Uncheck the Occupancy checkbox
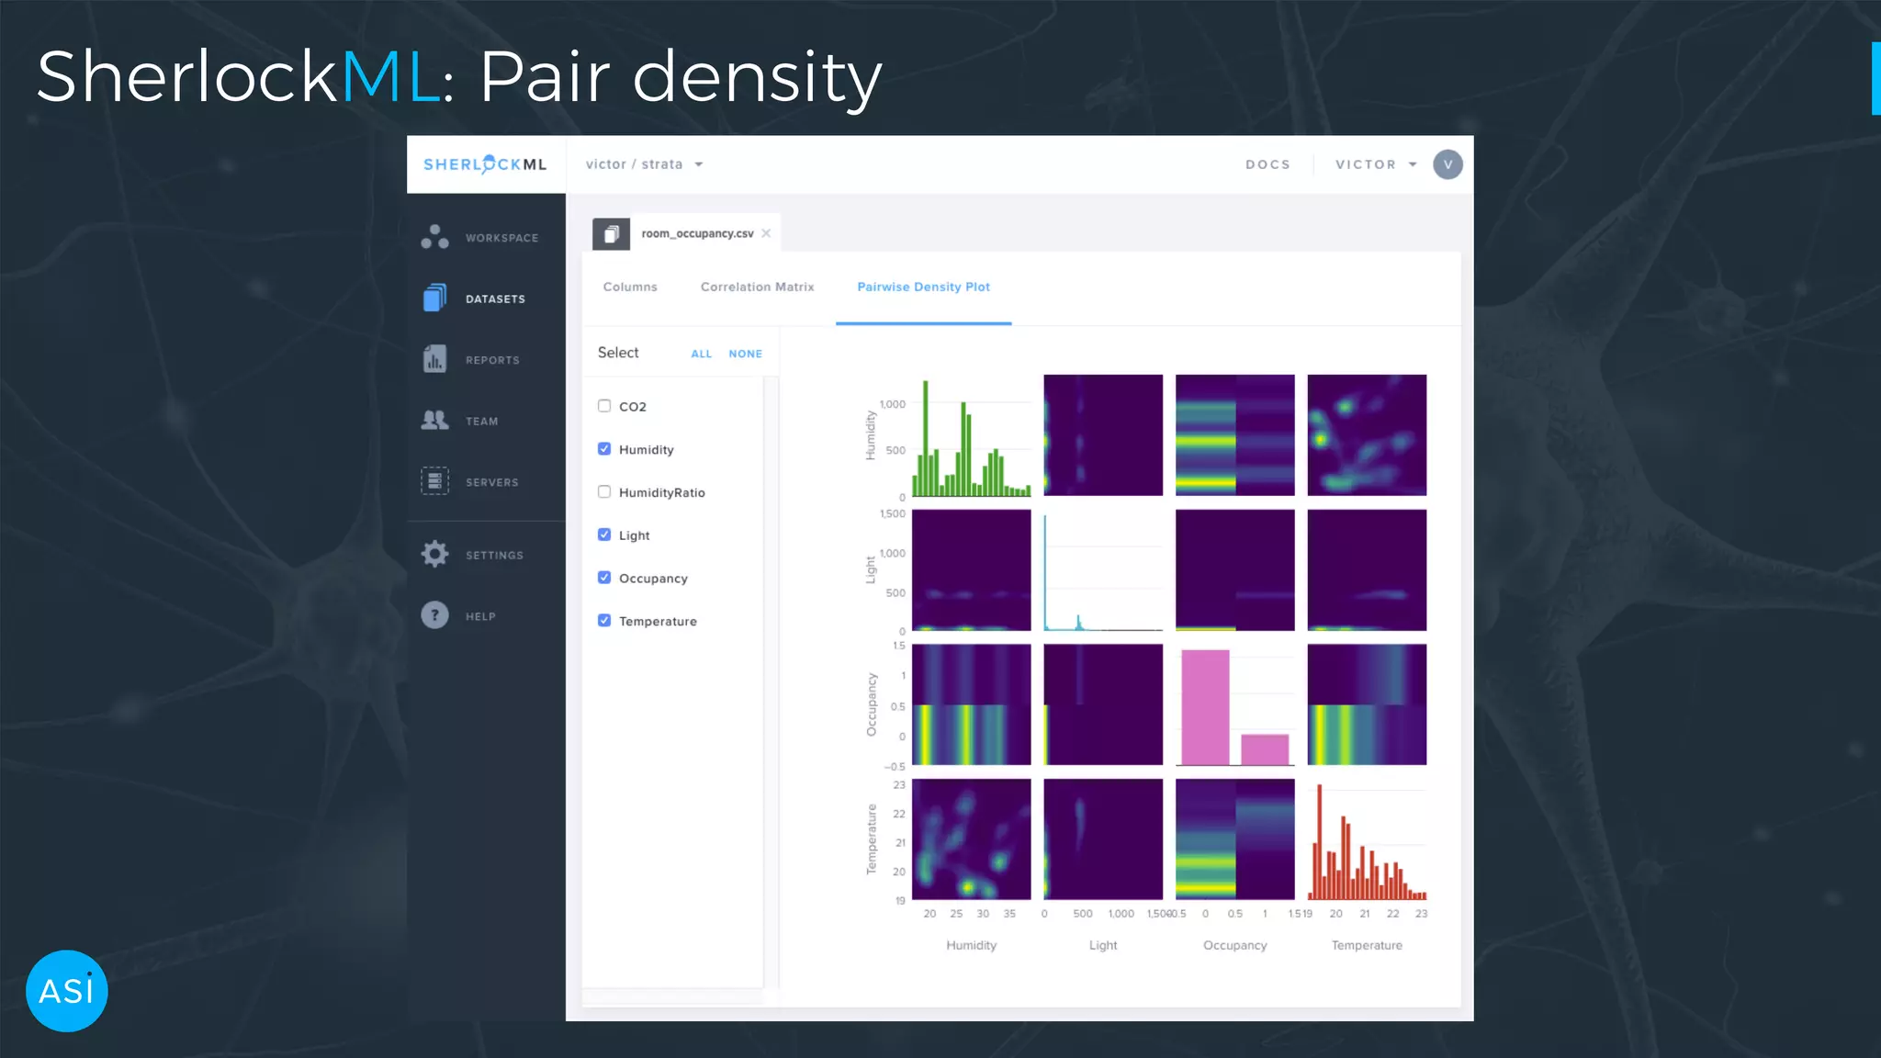 point(604,578)
